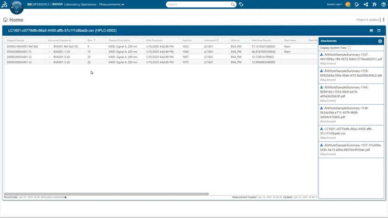Switch to table grid view icon

371,30
